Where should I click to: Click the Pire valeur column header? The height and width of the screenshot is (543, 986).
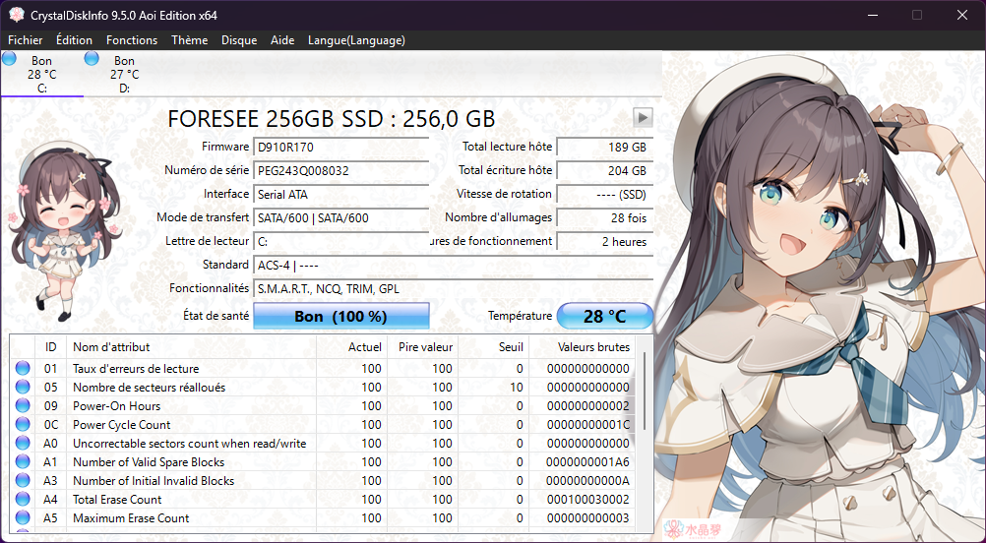422,347
